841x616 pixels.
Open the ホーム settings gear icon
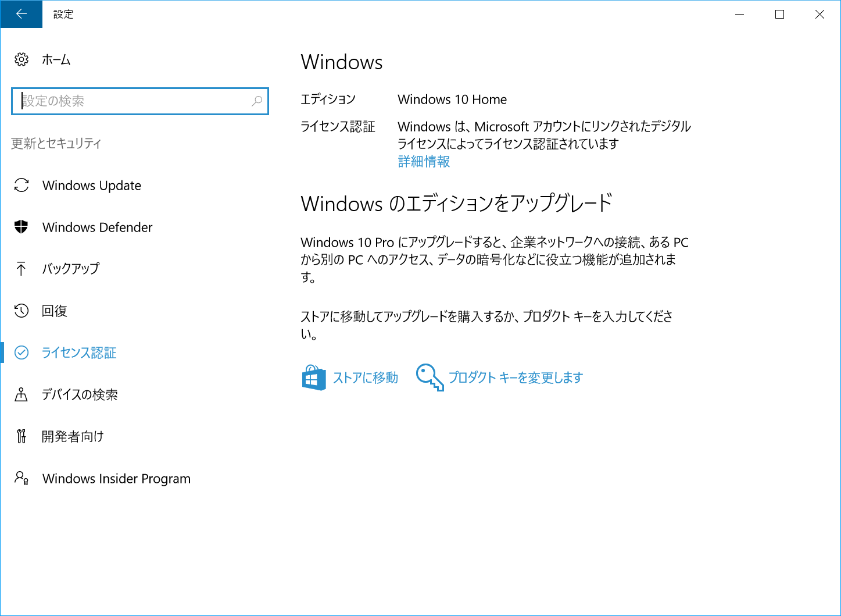pos(22,59)
